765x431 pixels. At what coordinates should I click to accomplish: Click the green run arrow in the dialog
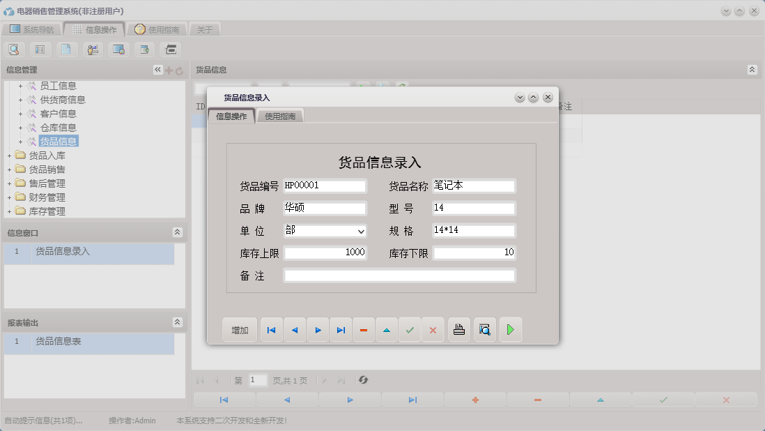511,329
